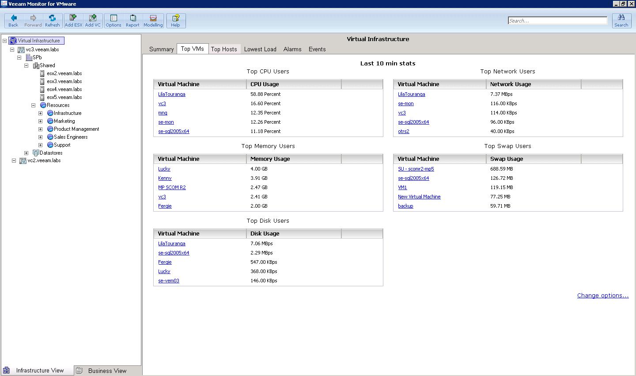Screen dimensions: 636x376
Task: Click the SPb datacenter icon
Action: point(29,57)
